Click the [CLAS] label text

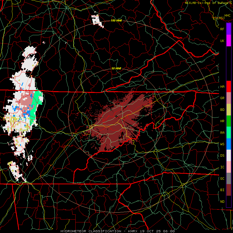[x=219, y=18]
